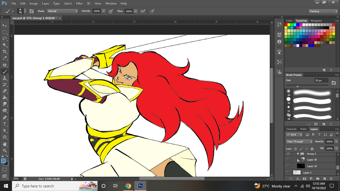
Task: Select the History Brush tool
Action: [4, 84]
